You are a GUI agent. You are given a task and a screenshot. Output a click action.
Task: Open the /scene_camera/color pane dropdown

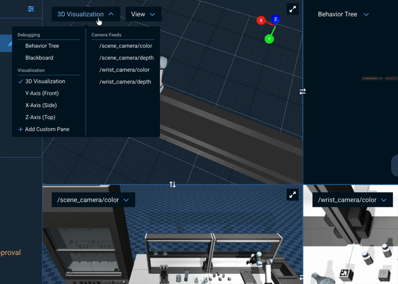click(93, 200)
